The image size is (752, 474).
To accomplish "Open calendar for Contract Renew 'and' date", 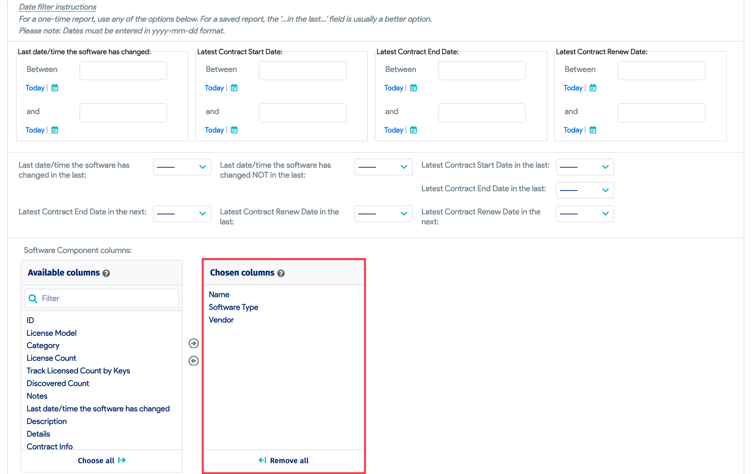I will [593, 130].
